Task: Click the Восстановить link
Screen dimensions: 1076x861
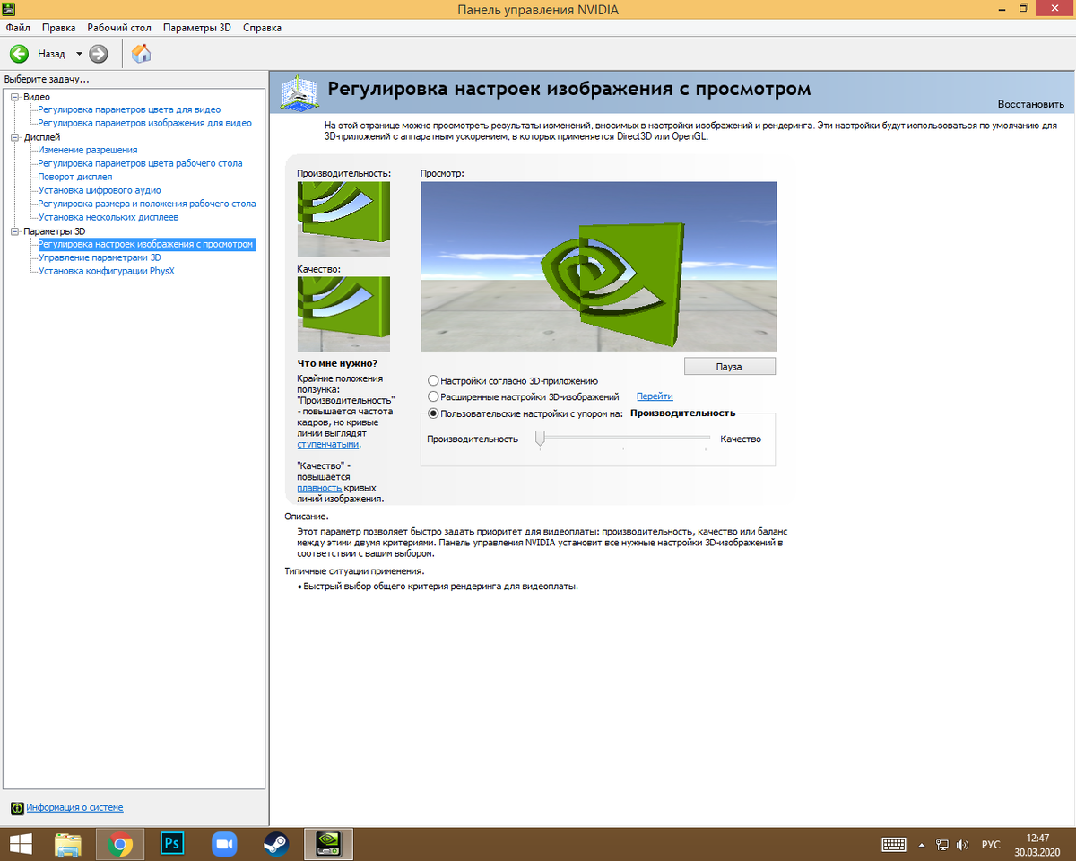Action: pos(1030,104)
